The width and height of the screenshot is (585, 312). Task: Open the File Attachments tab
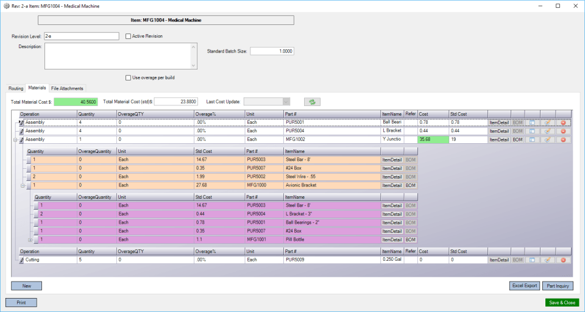67,88
